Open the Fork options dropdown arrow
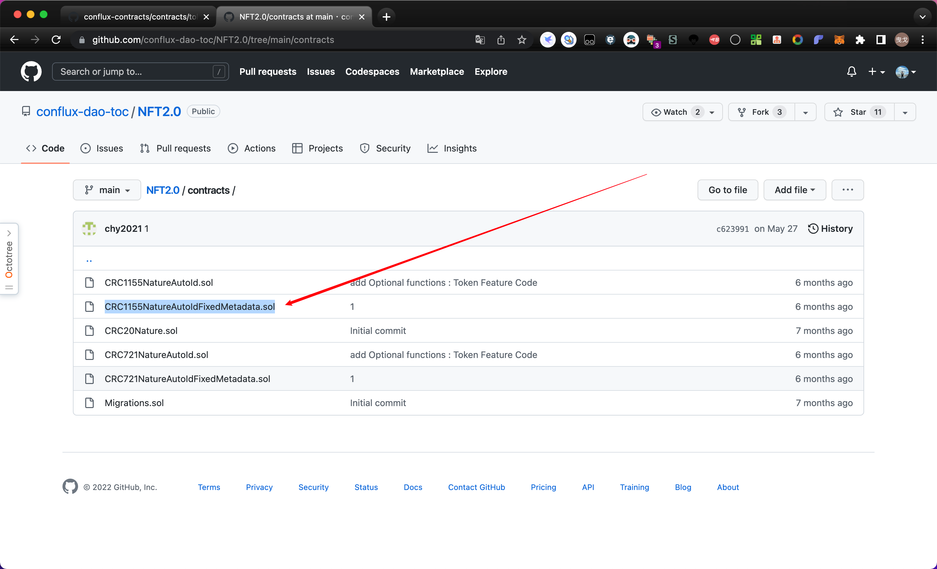This screenshot has width=937, height=569. click(x=805, y=112)
